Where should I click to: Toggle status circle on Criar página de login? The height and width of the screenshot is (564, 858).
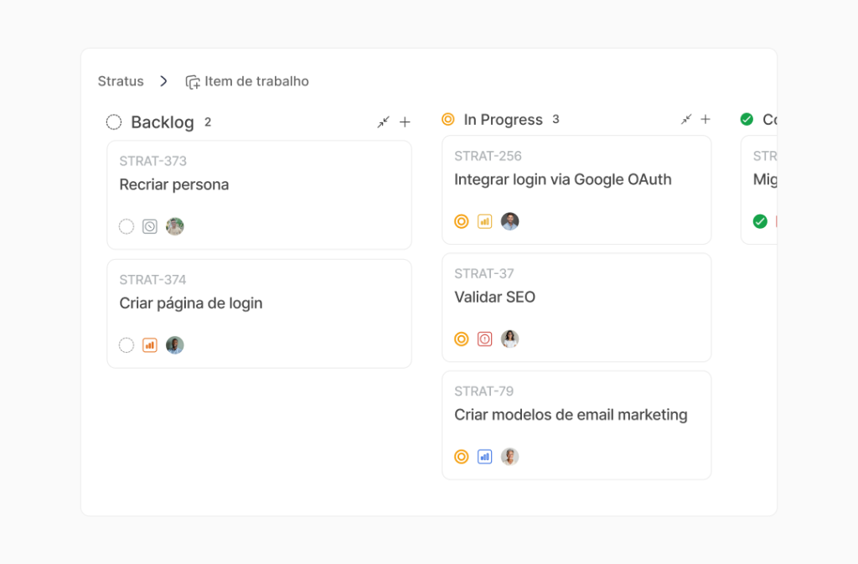point(127,345)
